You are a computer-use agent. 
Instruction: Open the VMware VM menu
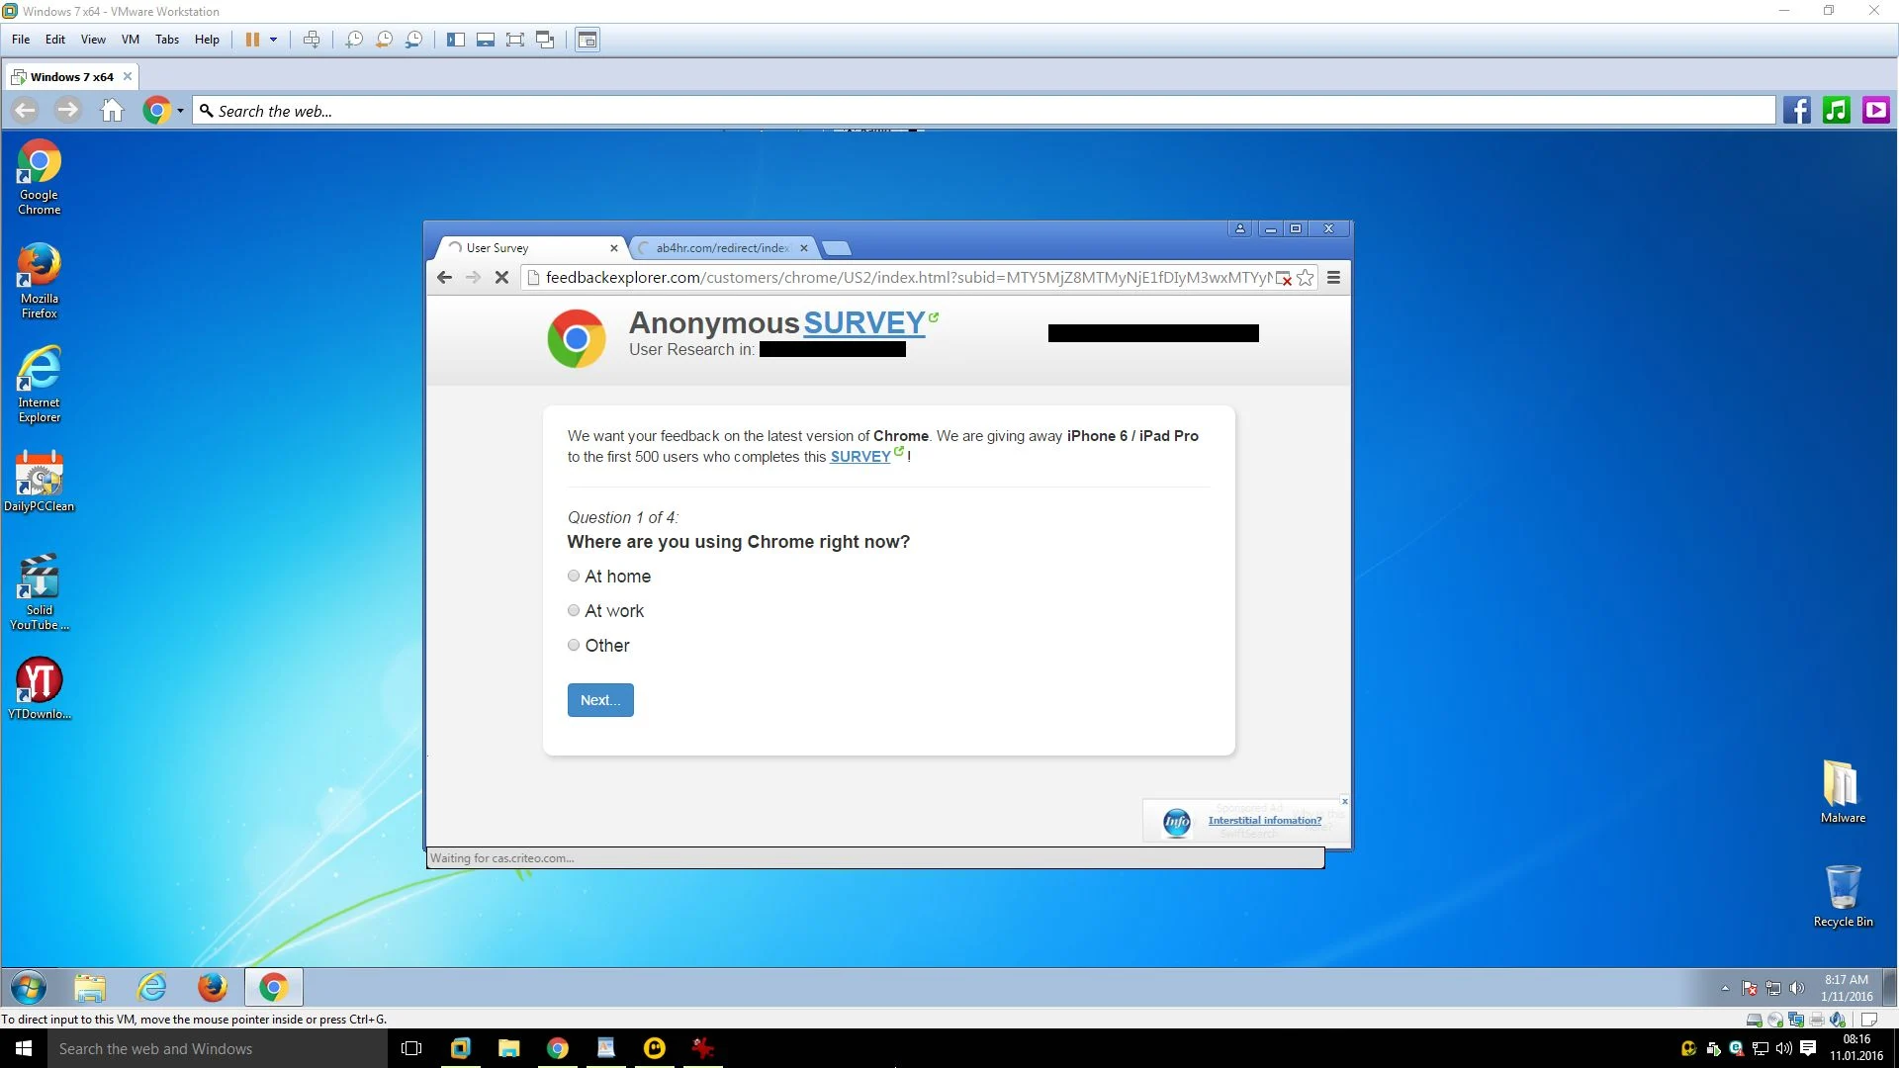click(x=130, y=40)
